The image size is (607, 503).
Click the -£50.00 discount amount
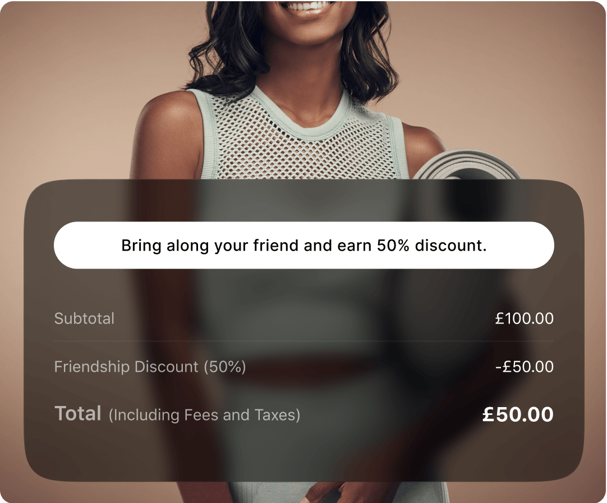click(525, 367)
